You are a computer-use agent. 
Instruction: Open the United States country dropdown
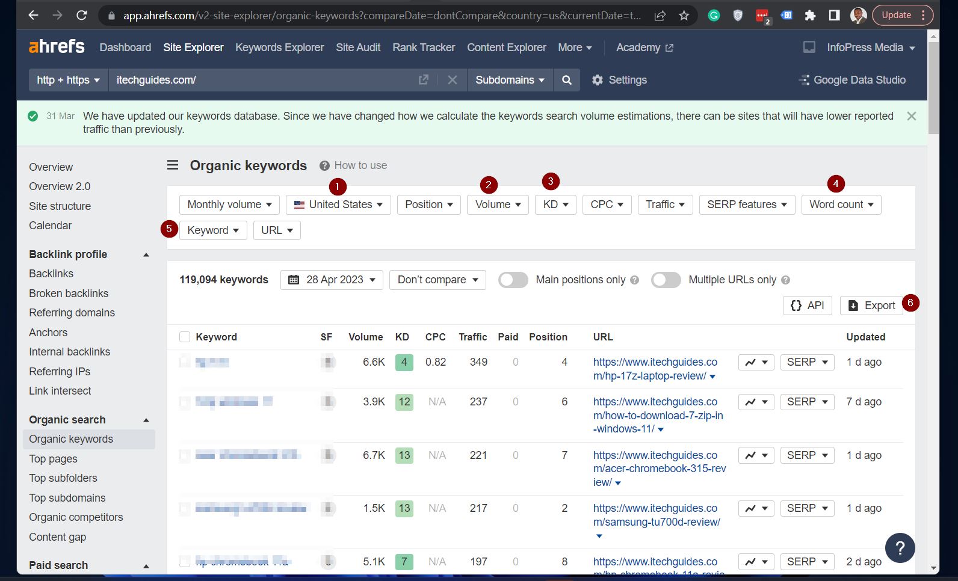click(x=338, y=204)
